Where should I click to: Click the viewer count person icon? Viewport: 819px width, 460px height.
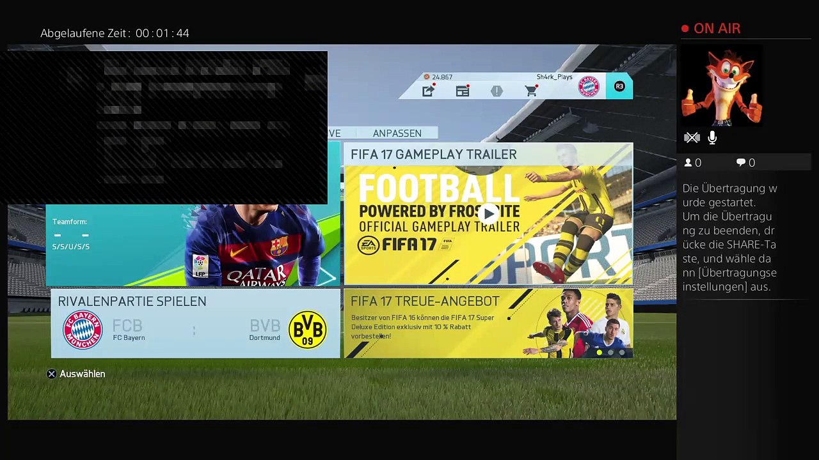pos(688,163)
